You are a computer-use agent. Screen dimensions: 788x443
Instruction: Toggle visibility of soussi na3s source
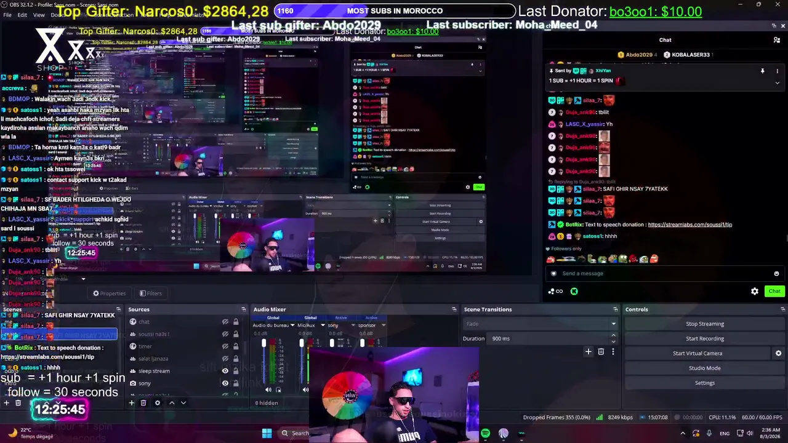click(225, 334)
